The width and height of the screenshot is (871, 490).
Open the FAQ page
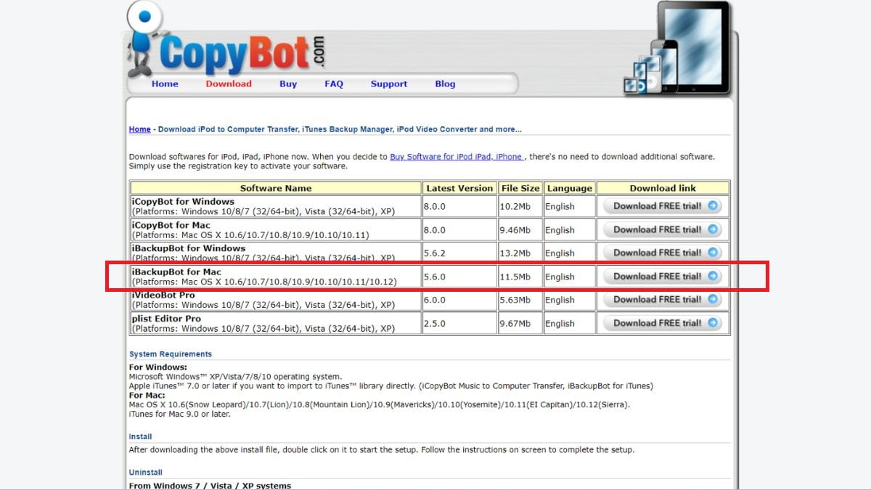click(x=334, y=84)
